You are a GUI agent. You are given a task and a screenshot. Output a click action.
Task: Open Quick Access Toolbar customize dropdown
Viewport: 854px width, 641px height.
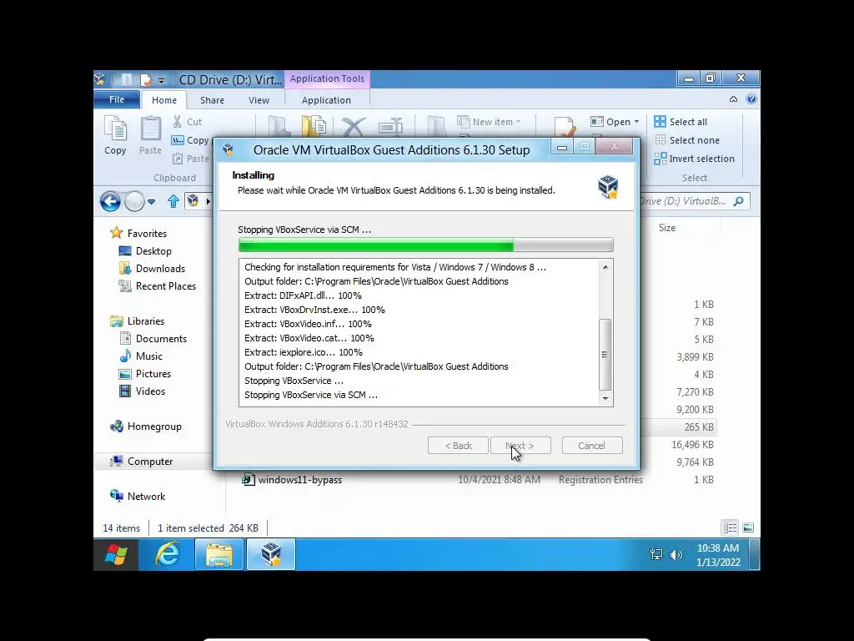tap(162, 80)
